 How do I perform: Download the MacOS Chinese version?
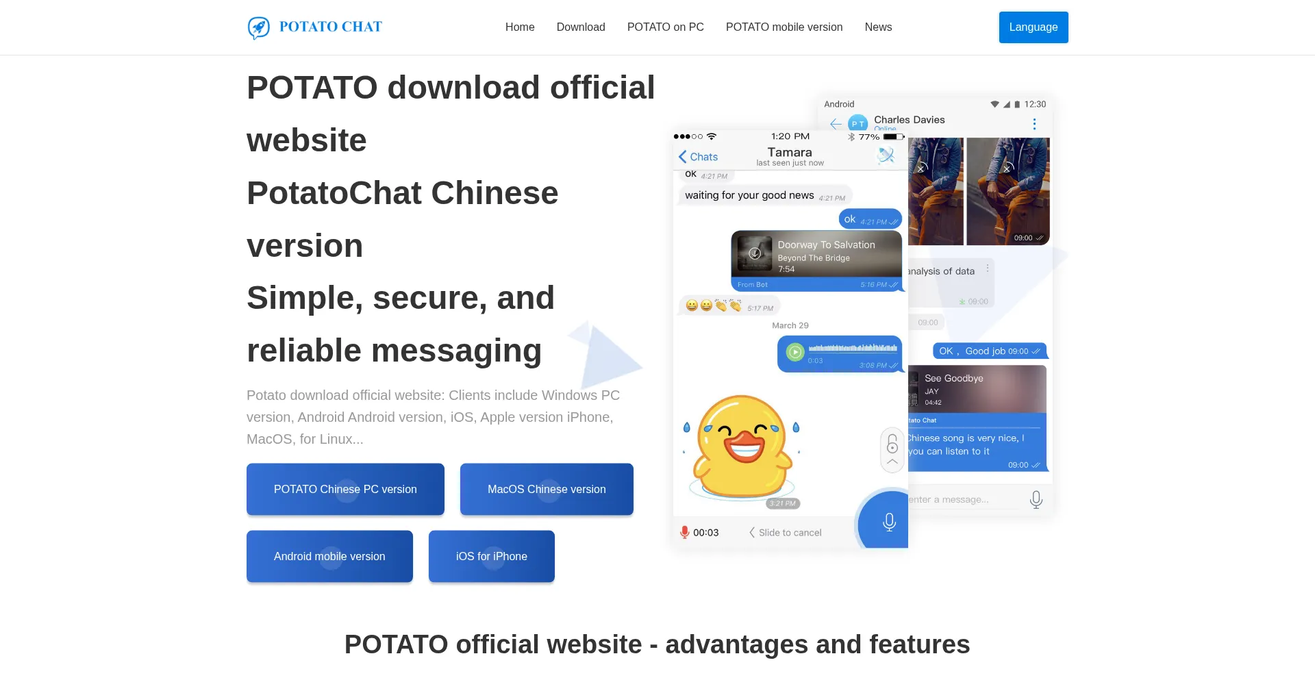pos(547,489)
